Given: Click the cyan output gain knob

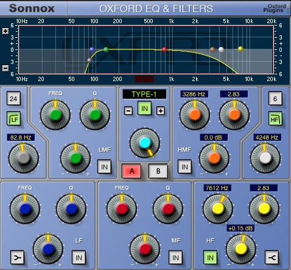Looking at the screenshot, I should pos(145,143).
